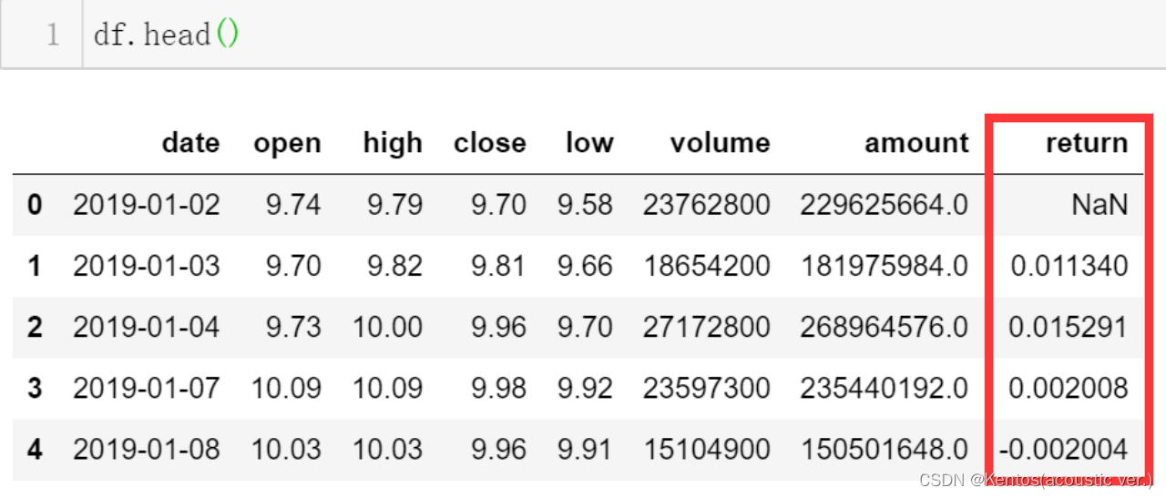Viewport: 1166px width, 498px height.
Task: Select the NaN value in return column
Action: [1100, 205]
